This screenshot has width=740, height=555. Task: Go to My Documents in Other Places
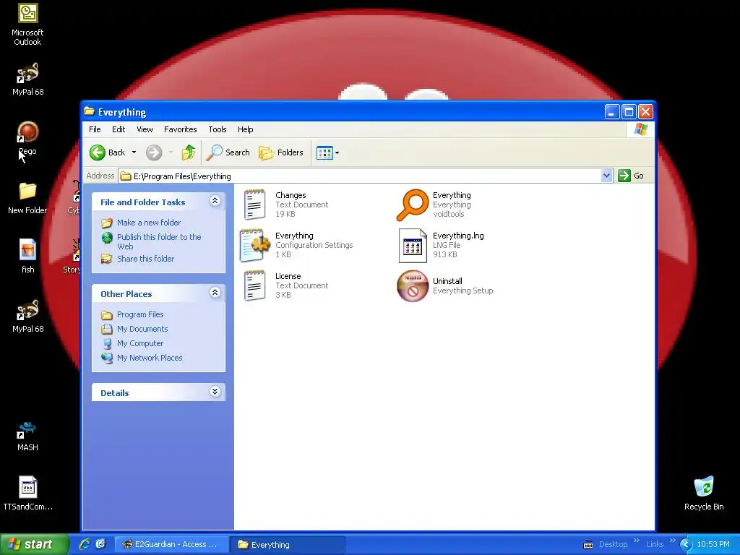click(x=142, y=329)
